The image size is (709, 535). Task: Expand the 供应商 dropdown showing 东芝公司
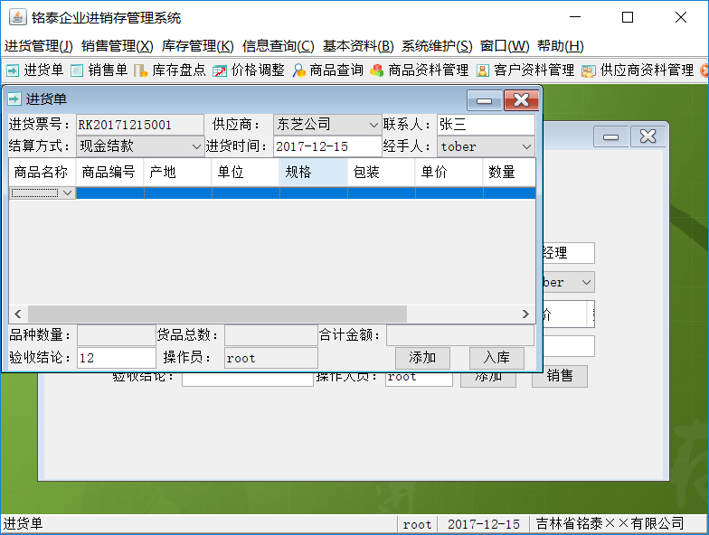[x=327, y=125]
